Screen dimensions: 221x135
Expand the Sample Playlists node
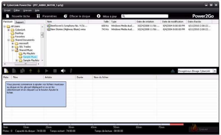[17, 60]
